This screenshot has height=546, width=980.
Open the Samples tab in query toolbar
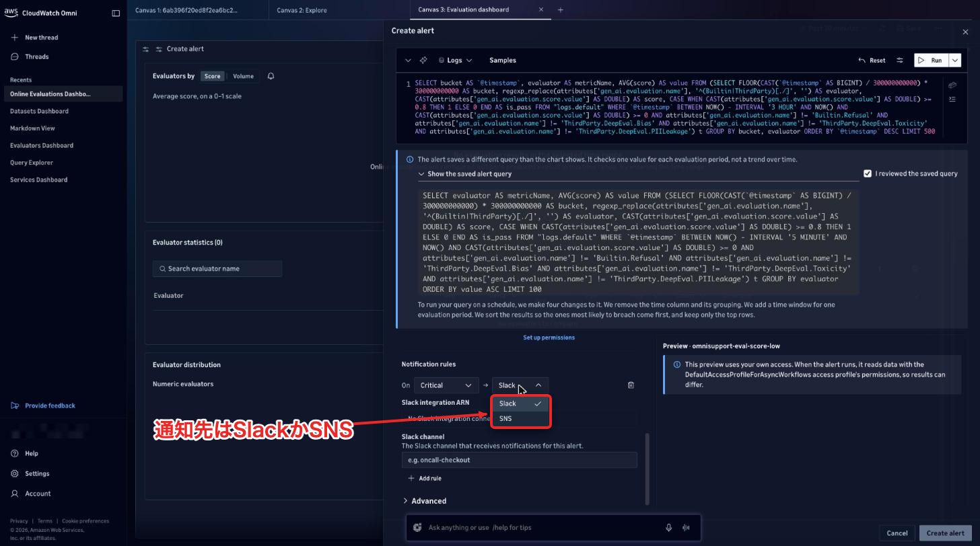point(503,61)
